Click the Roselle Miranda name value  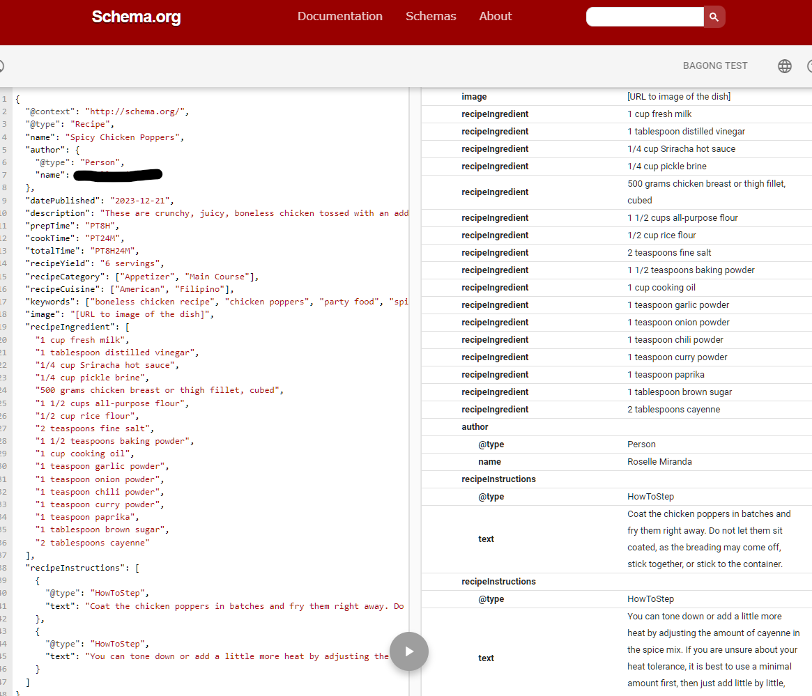tap(659, 462)
